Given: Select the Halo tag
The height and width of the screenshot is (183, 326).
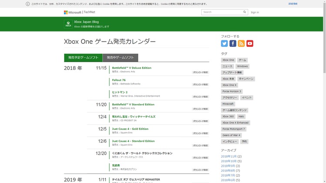Looking at the screenshot, I should pyautogui.click(x=241, y=116).
